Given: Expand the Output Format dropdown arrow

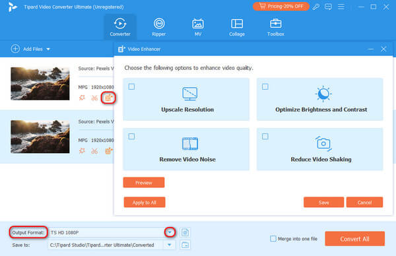Looking at the screenshot, I should [170, 232].
